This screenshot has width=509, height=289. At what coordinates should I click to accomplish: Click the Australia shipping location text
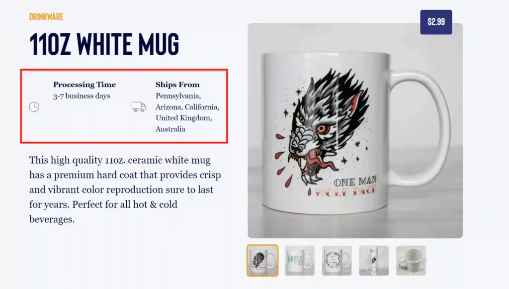pos(170,129)
